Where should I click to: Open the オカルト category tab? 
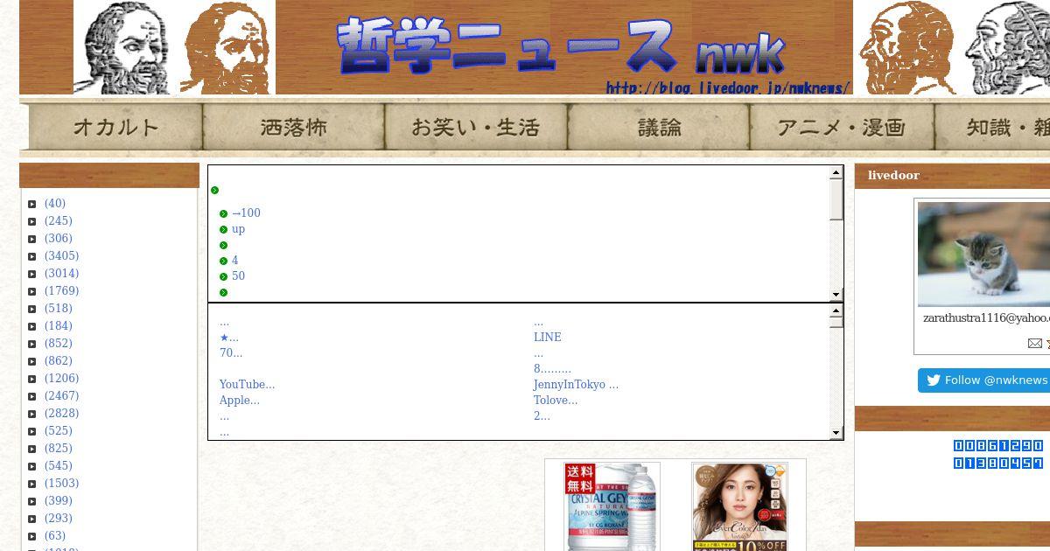(115, 128)
